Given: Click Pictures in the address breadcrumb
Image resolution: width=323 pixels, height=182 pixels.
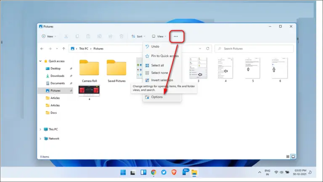Looking at the screenshot, I should (x=98, y=49).
